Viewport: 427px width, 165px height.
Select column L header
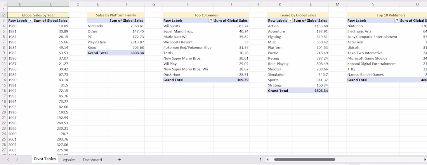[x=311, y=4]
